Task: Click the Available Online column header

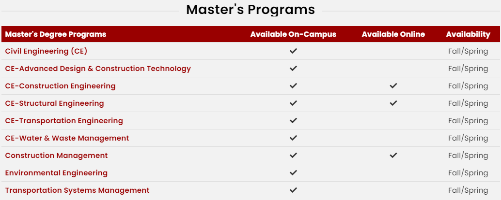Action: tap(393, 34)
